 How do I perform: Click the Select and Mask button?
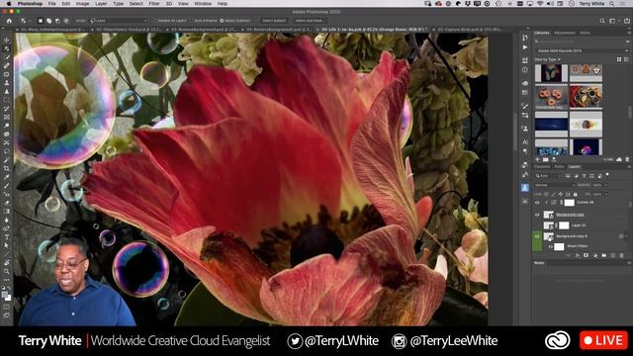point(309,21)
